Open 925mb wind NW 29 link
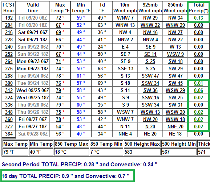This screenshot has height=183, width=210. click(150, 18)
